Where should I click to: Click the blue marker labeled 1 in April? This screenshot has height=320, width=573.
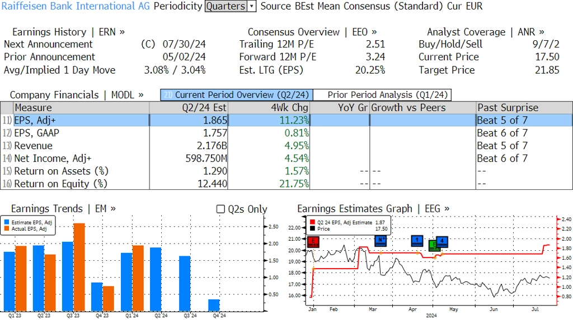[x=417, y=241]
